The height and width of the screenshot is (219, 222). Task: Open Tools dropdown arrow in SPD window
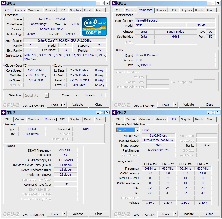pyautogui.click(x=175, y=214)
